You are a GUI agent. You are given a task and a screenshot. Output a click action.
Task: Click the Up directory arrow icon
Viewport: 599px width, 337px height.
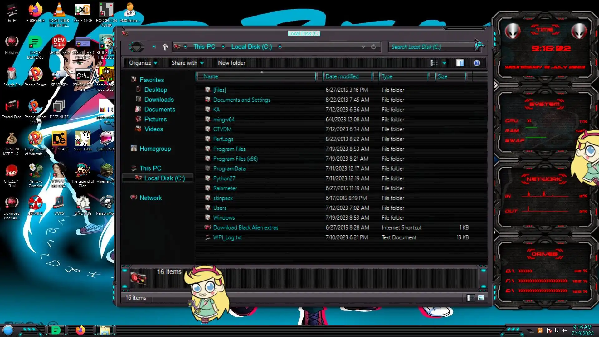(x=165, y=47)
